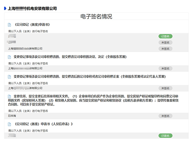Click 未签名 badge for company in 申请书 section

click(x=165, y=49)
